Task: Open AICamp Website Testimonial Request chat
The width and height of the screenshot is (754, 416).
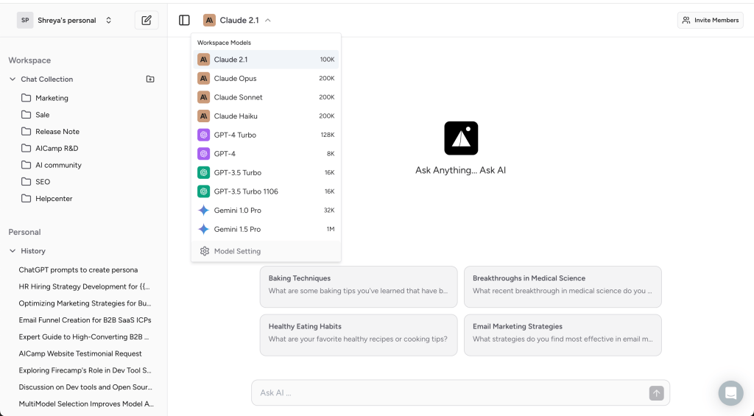Action: click(x=80, y=353)
